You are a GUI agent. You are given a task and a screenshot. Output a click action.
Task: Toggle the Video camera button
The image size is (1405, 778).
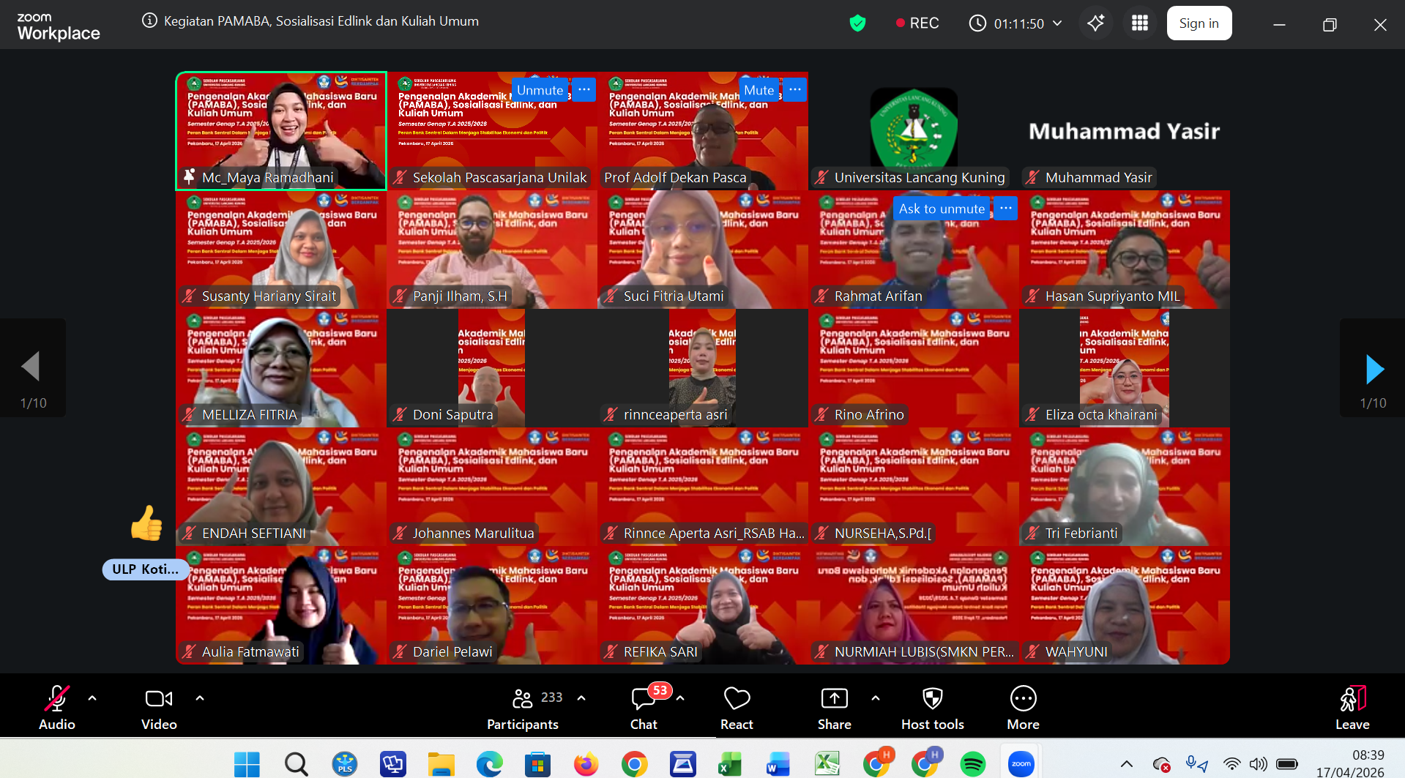coord(159,707)
